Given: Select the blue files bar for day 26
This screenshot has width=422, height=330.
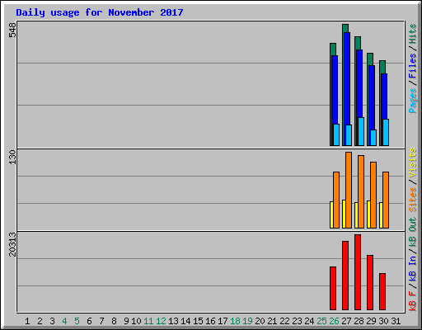Looking at the screenshot, I should 335,90.
